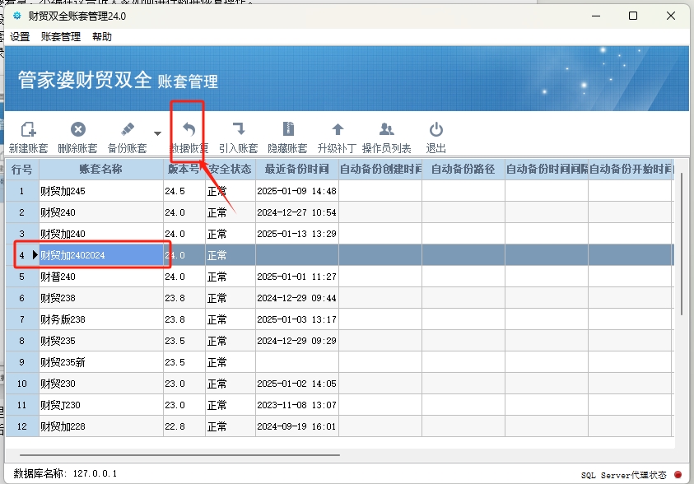Click row number 12 header cell

pos(22,426)
